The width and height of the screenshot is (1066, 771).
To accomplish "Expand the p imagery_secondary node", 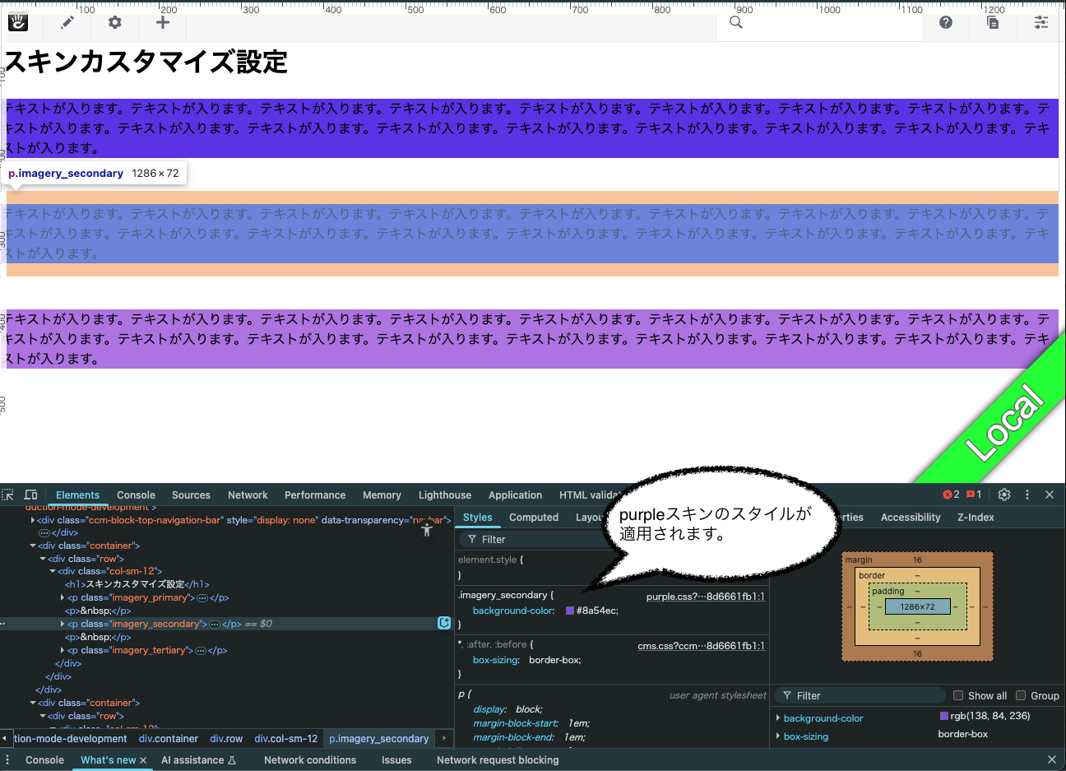I will click(x=63, y=624).
